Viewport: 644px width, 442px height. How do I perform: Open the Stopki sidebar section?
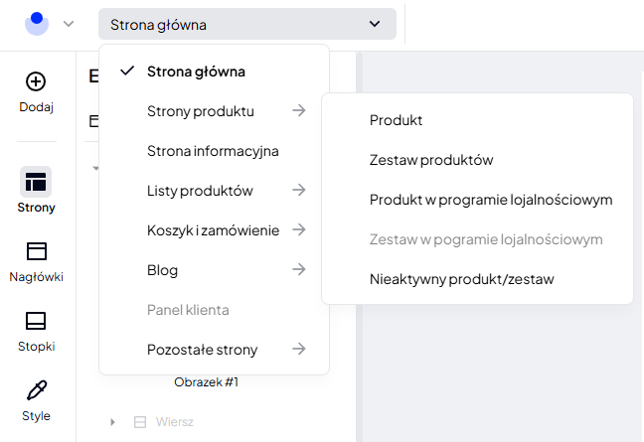tap(36, 321)
